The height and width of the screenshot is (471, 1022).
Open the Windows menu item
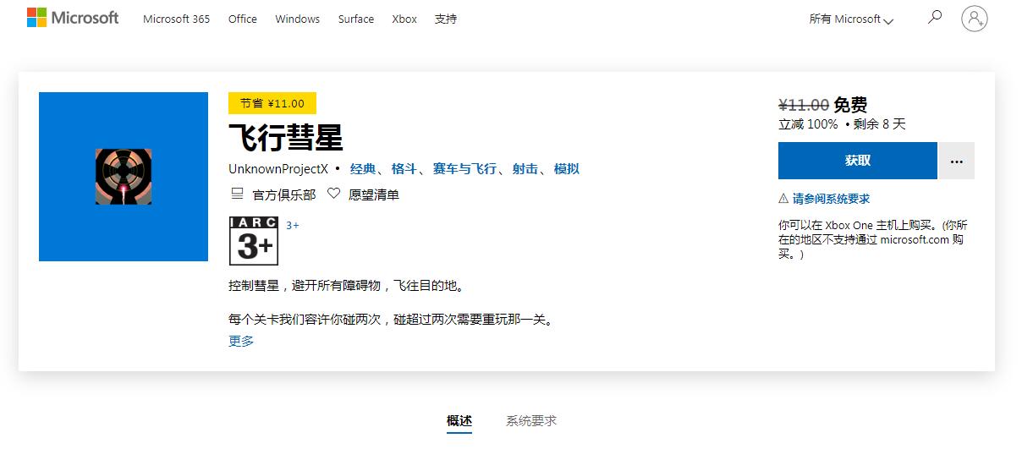coord(298,19)
